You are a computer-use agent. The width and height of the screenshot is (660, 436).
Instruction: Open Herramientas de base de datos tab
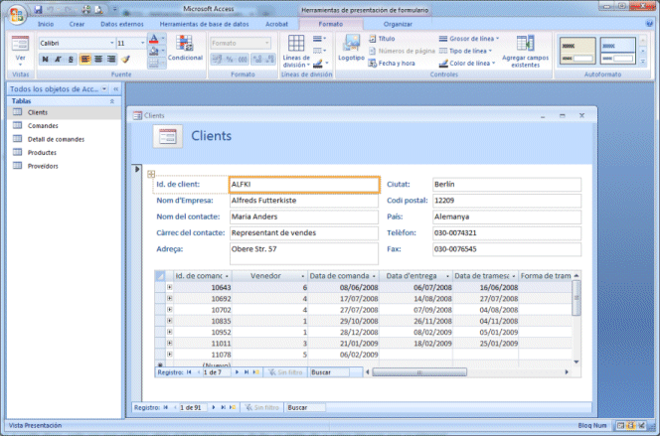tap(204, 25)
